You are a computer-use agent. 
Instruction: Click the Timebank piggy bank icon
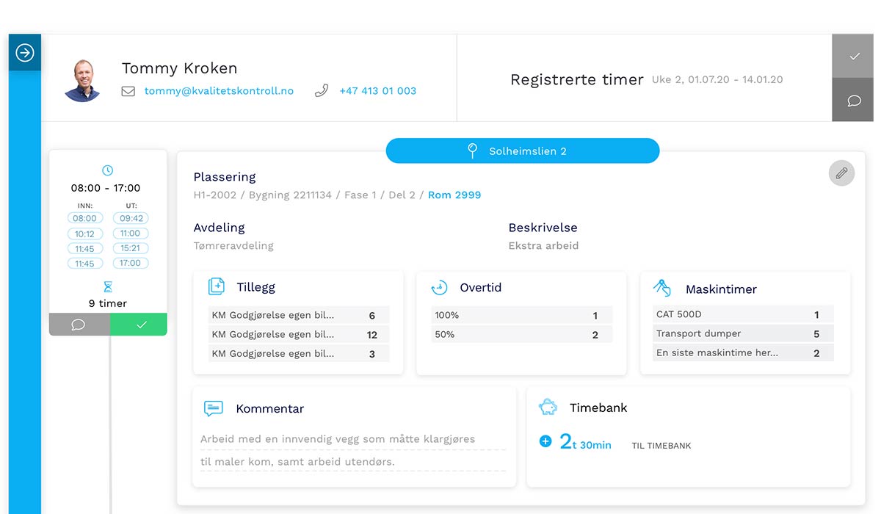coord(548,407)
